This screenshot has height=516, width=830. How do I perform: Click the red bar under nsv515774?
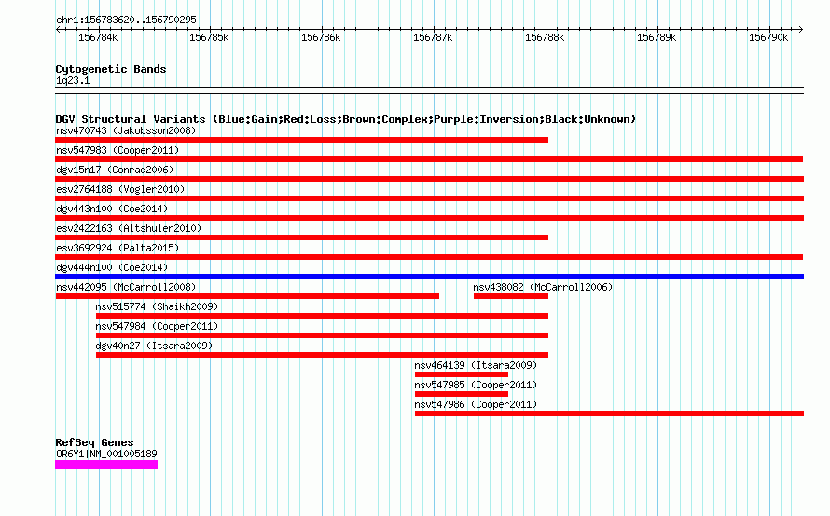click(322, 316)
